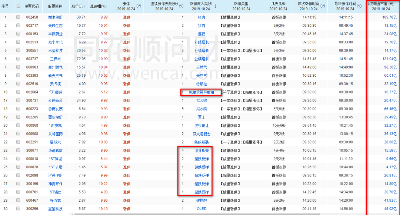The width and height of the screenshot is (400, 215).
Task: Open stock 星星科技 link
Action: point(55,209)
